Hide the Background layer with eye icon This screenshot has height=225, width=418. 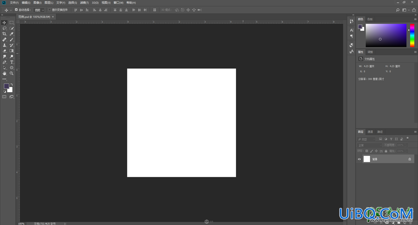[359, 159]
